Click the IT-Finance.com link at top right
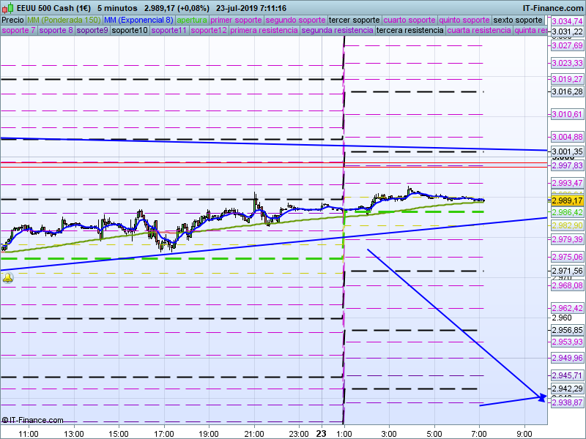Screen dimensions: 586x439 [x=552, y=8]
